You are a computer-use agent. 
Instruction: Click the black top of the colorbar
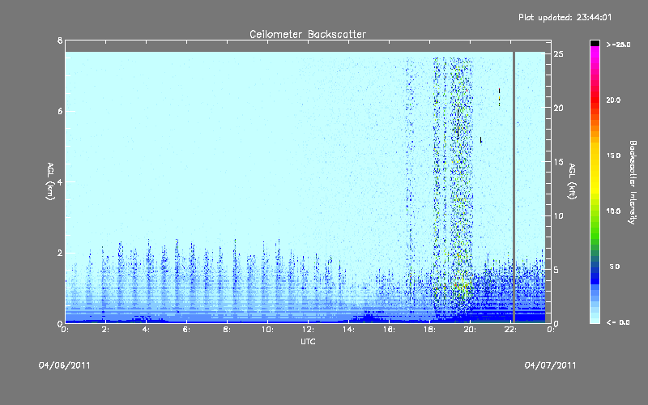coord(595,43)
